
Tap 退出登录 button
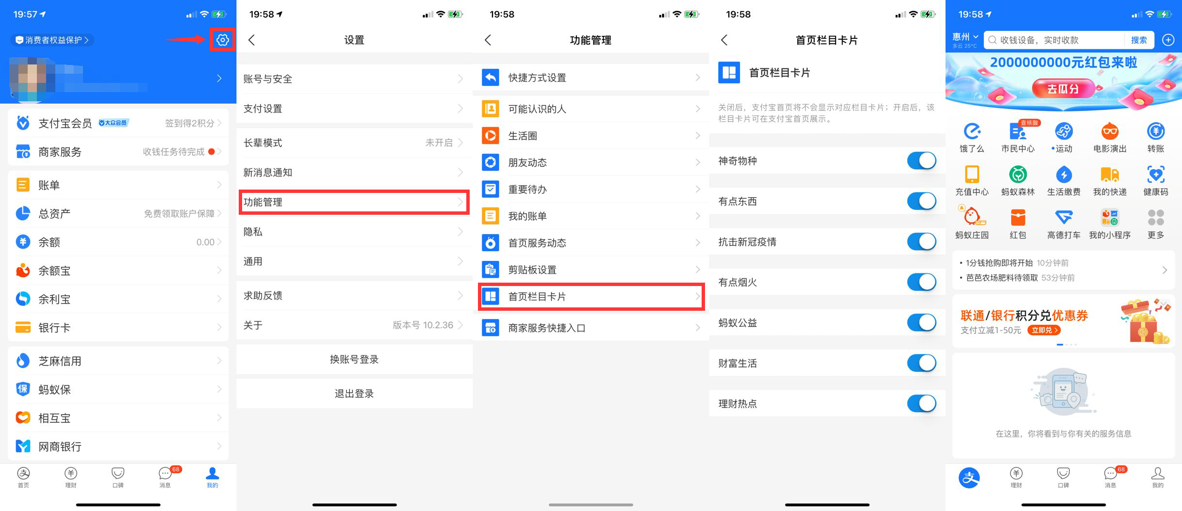click(x=354, y=394)
